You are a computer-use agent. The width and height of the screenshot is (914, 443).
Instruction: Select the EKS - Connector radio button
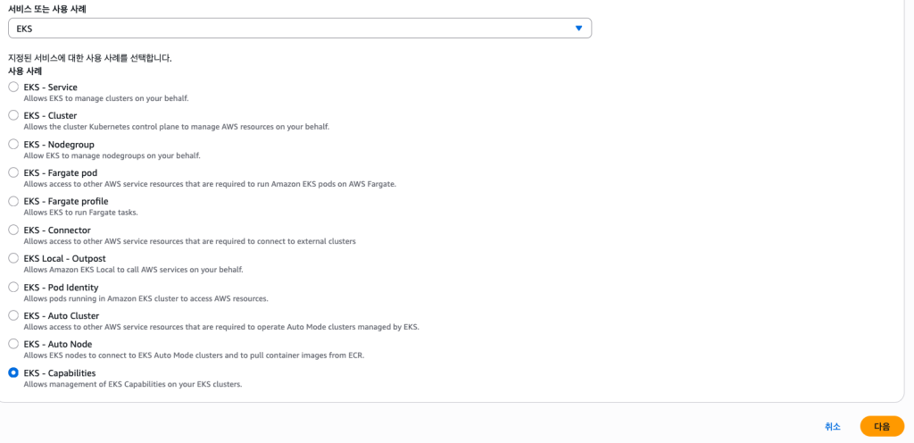(13, 230)
